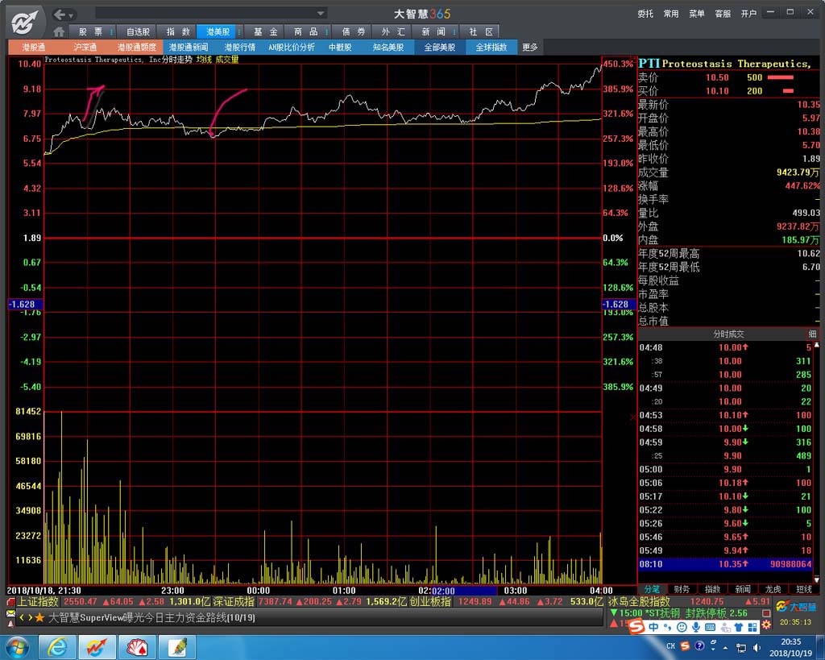Open the 大智慧SuperView news headline link
The height and width of the screenshot is (660, 825).
(151, 618)
